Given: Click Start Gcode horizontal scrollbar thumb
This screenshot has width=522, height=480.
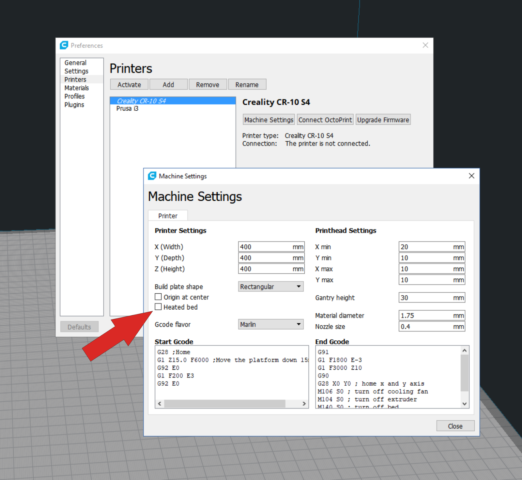Looking at the screenshot, I should pos(225,404).
